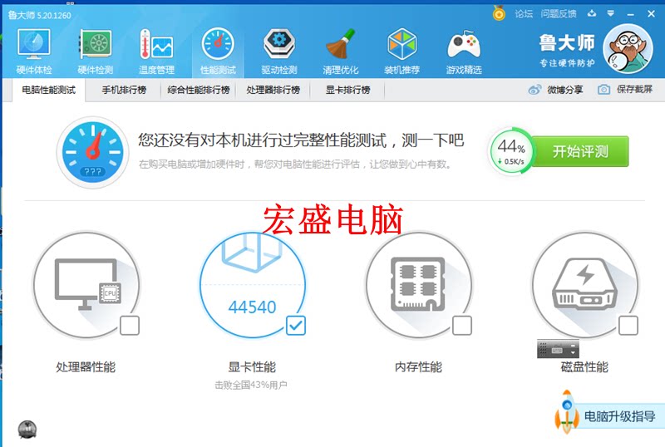665x447 pixels.
Task: Open 硬件体检 hardware checkup icon
Action: tap(34, 45)
